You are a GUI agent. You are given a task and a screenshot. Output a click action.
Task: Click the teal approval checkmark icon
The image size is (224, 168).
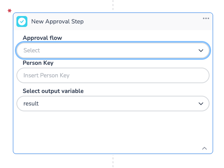pos(22,21)
